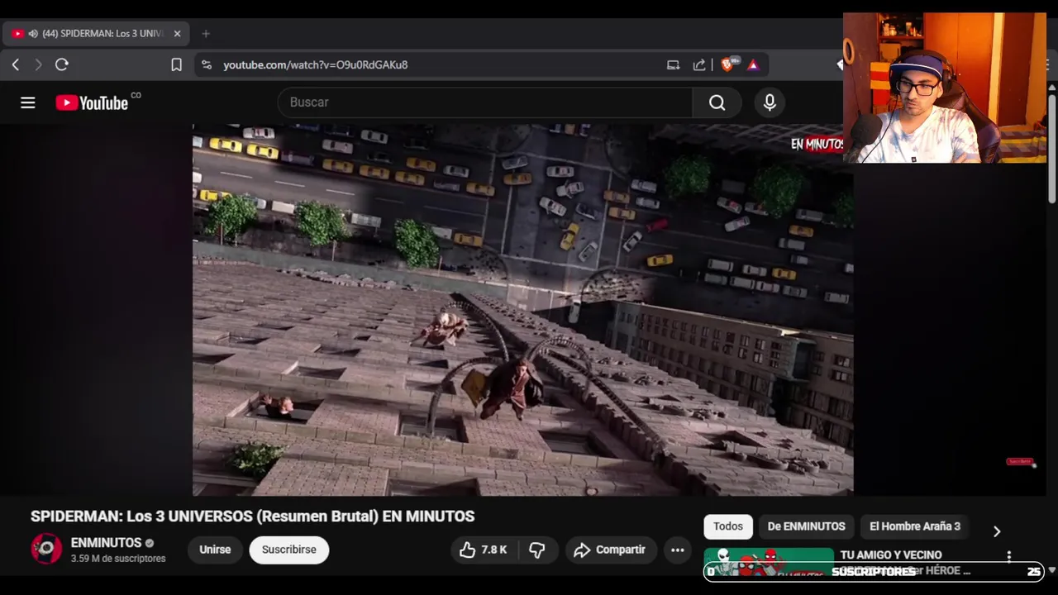
Task: Open options menu for TU AMIGO Y VECINO
Action: point(1008,556)
